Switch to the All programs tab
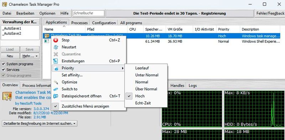Screen dimensions: 285x140 coord(131,23)
